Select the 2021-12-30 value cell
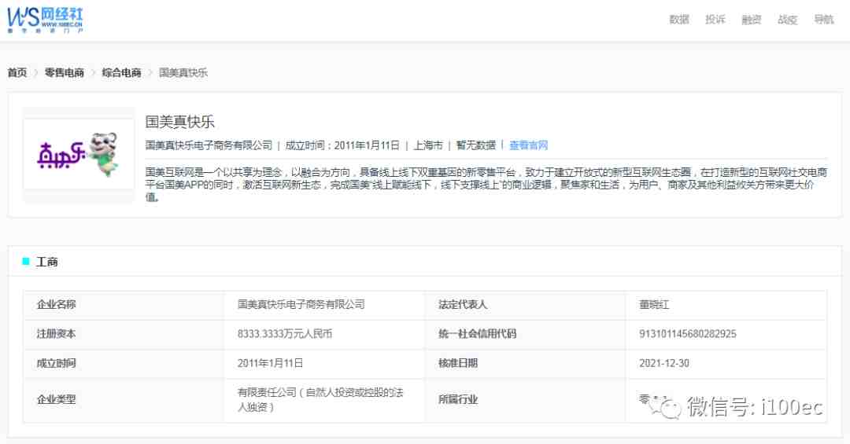This screenshot has width=850, height=444. (726, 363)
